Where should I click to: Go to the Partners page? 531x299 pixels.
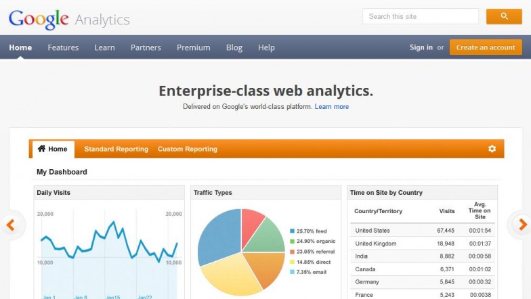[x=146, y=47]
